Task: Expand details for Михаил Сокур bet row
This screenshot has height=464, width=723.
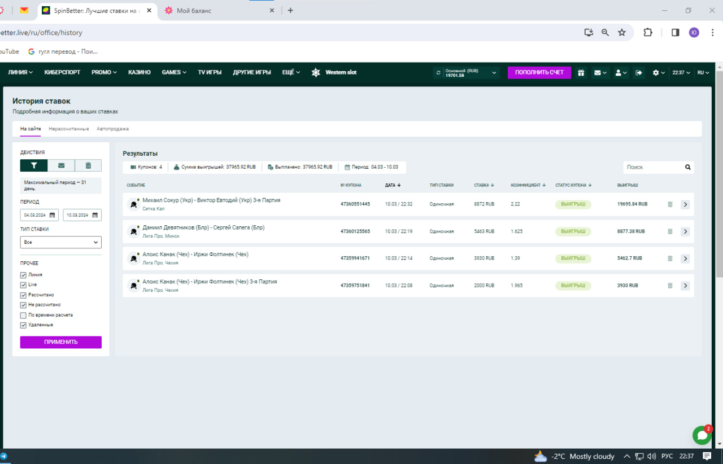Action: tap(685, 204)
